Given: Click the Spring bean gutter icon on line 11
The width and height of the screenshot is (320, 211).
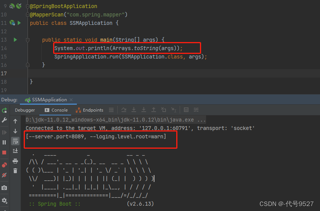Looking at the screenshot, I should [12, 23].
